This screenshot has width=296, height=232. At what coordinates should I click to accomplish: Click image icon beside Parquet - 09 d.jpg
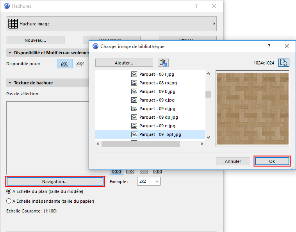pyautogui.click(x=134, y=109)
